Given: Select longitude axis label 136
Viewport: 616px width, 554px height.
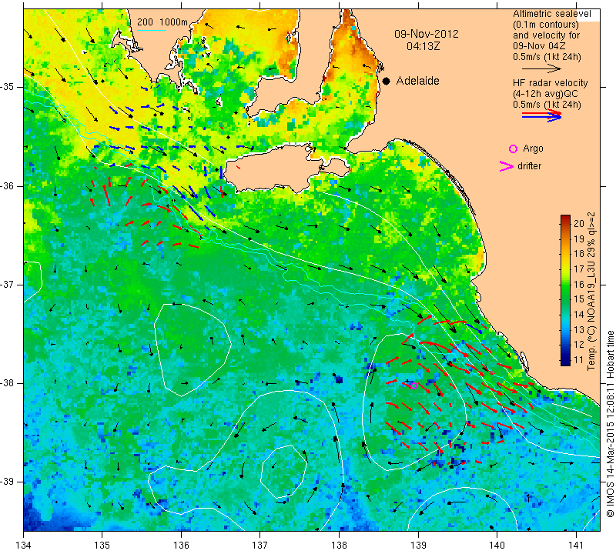Looking at the screenshot, I should tap(181, 546).
